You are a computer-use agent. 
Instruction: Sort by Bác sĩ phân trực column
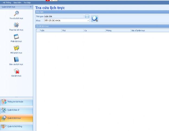pyautogui.click(x=149, y=31)
